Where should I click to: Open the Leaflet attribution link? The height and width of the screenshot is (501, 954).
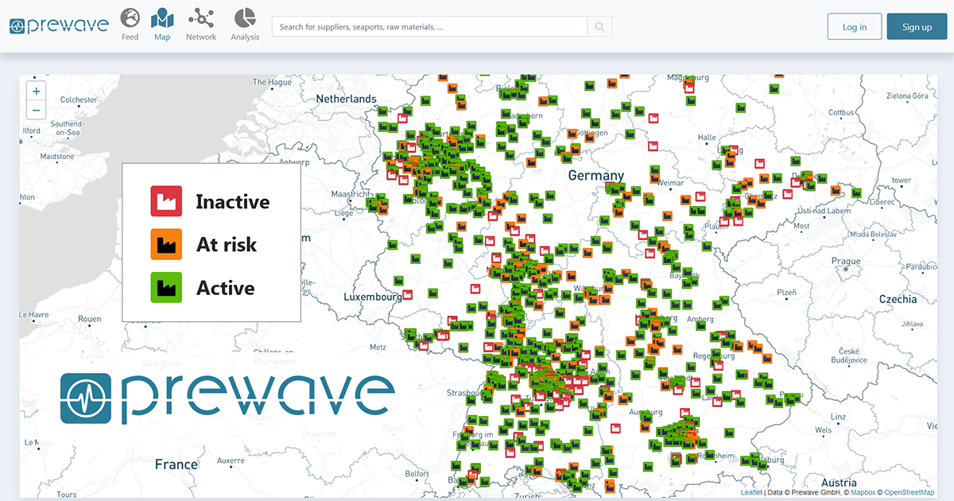[751, 492]
